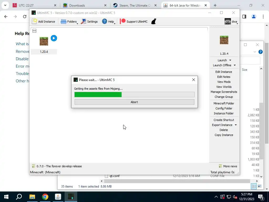
Task: Click the UltimMC taskbar icon
Action: 71,197
